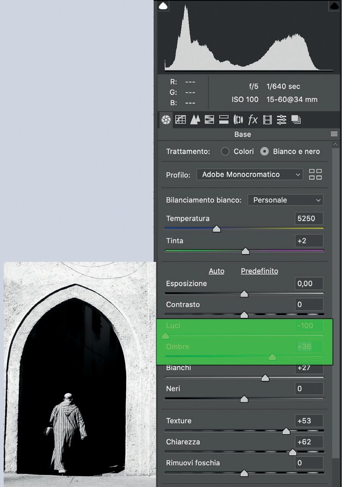Click the black and white archway photo

(x=80, y=374)
